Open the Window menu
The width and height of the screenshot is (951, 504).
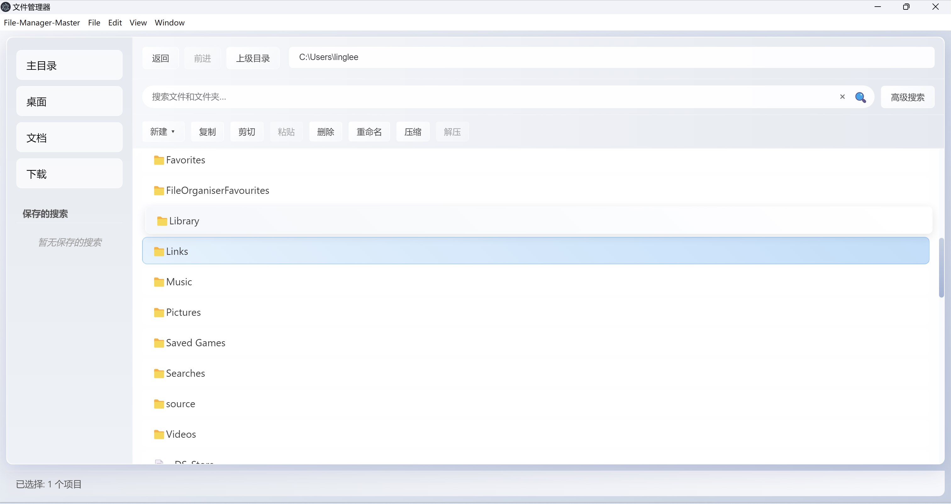170,23
